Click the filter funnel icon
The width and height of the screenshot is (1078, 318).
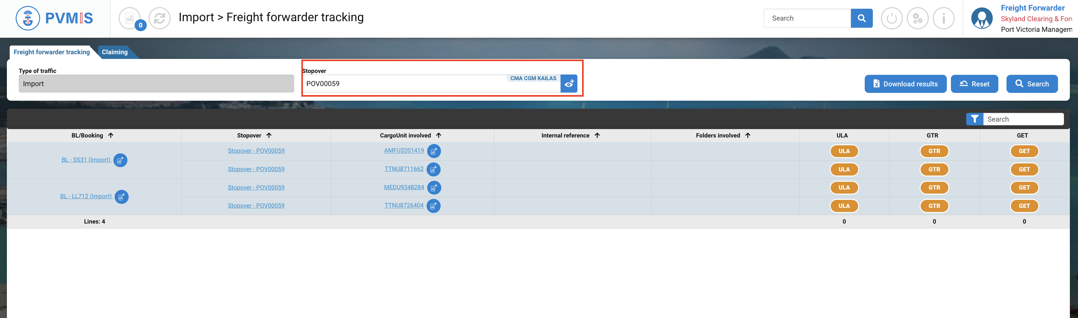click(x=975, y=119)
